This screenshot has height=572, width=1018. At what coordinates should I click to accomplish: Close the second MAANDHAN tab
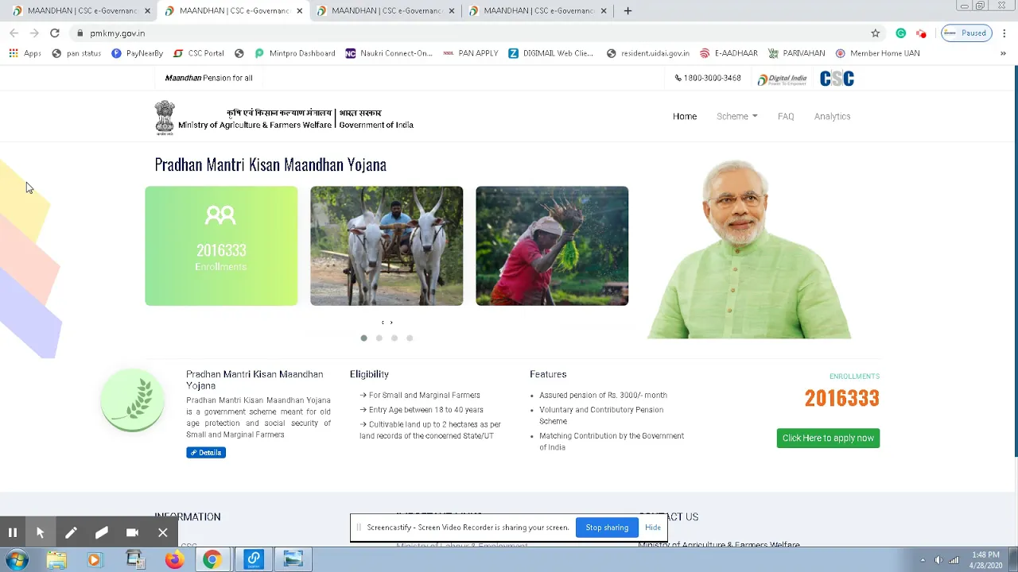click(x=300, y=11)
